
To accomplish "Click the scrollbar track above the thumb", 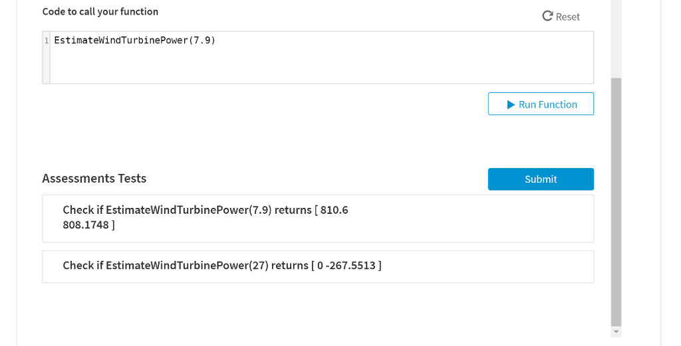I will 616,40.
